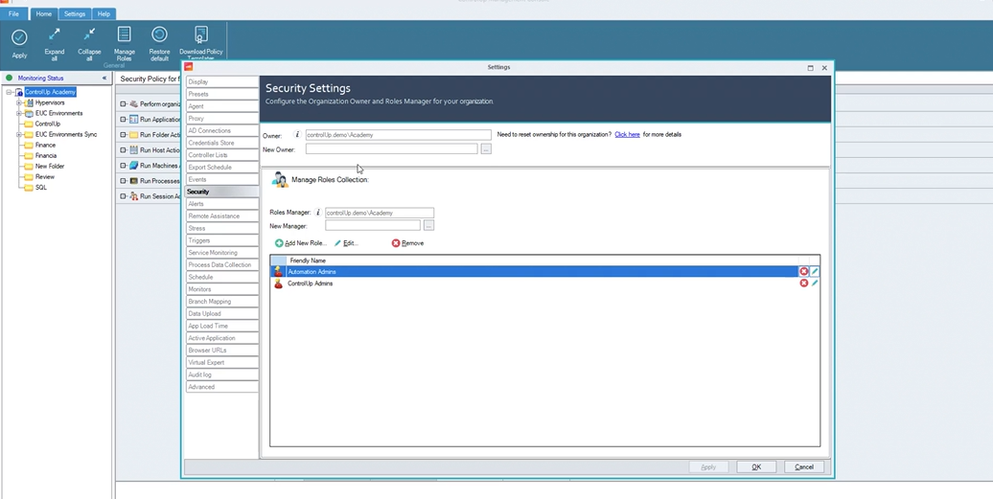
Task: Select the New Folder item in tree
Action: click(x=50, y=166)
